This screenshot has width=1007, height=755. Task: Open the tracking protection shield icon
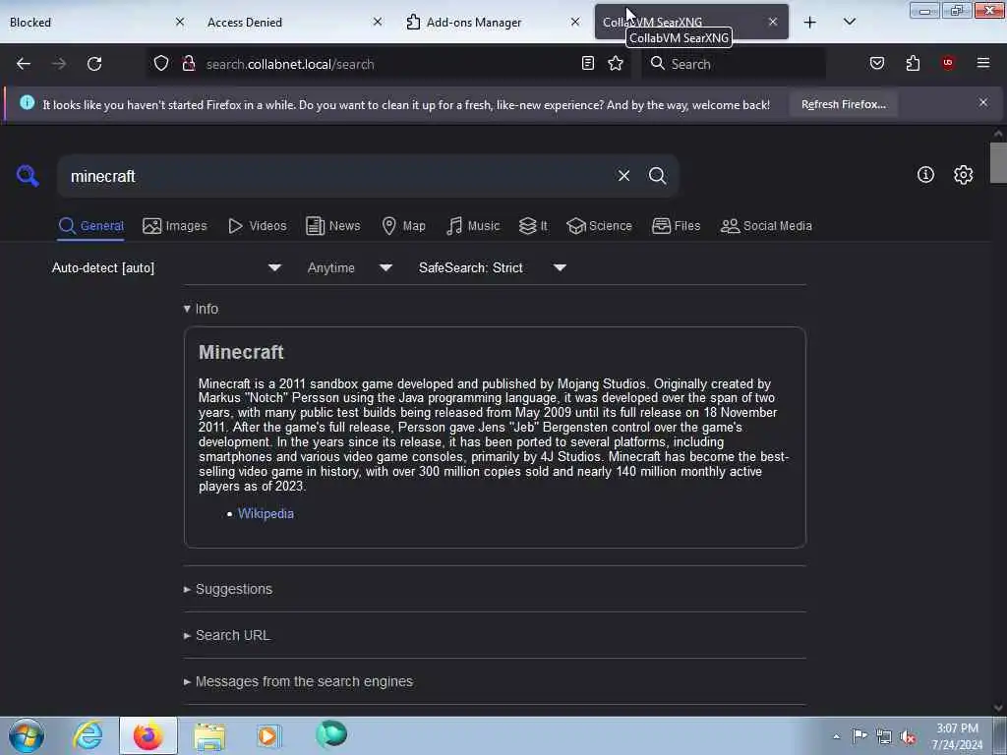click(x=161, y=64)
